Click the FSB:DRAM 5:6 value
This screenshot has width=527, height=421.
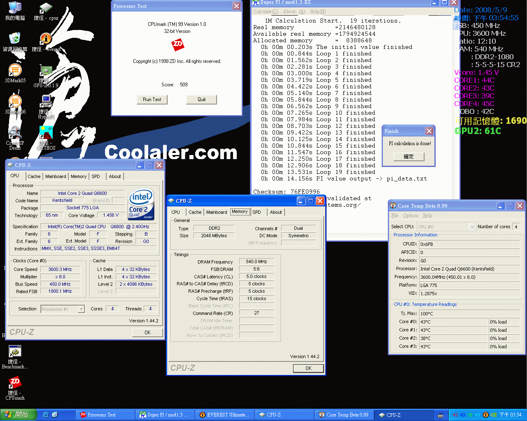click(x=256, y=269)
